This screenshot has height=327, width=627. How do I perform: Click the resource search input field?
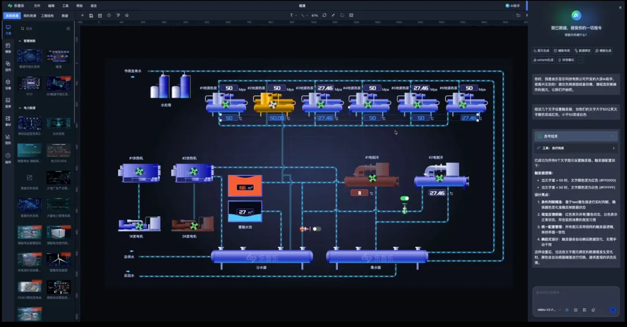click(x=42, y=29)
